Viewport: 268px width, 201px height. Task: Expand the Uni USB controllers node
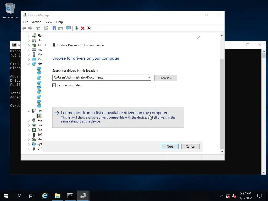coord(29,149)
